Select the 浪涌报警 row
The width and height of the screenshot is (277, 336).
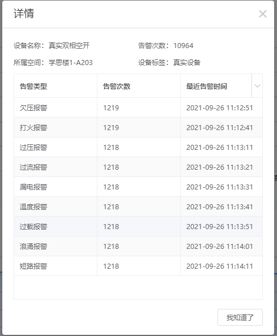(138, 246)
